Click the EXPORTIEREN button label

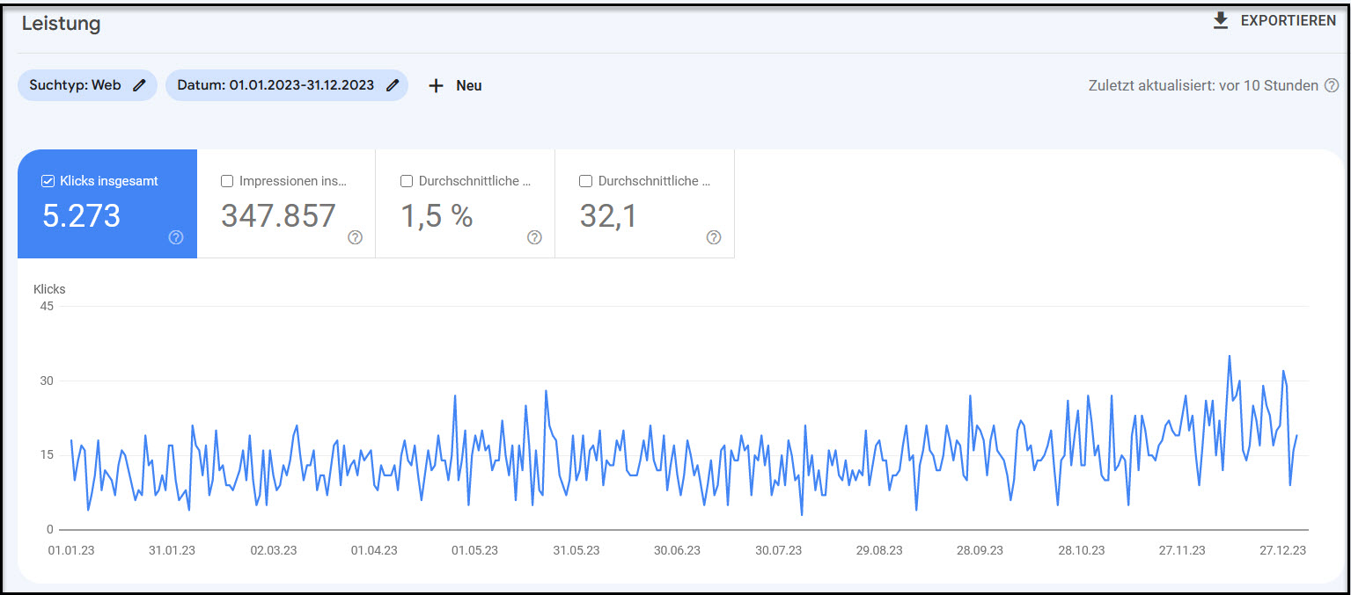[x=1288, y=21]
